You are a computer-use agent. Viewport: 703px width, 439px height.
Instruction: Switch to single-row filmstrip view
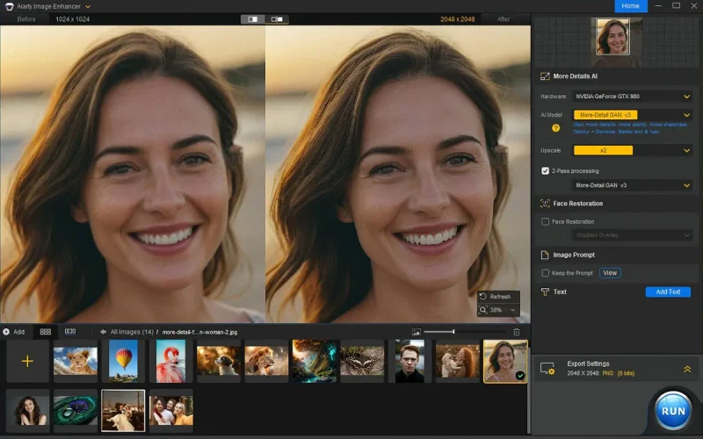click(70, 332)
